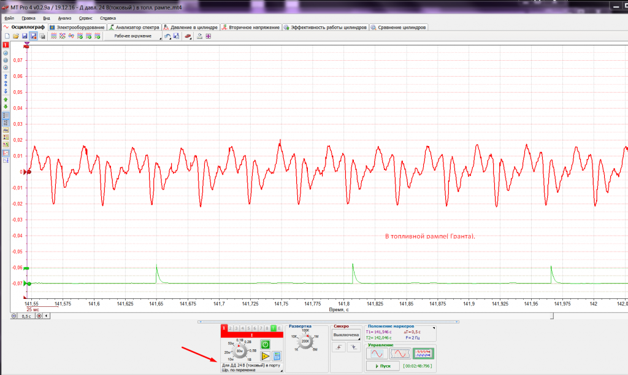This screenshot has height=375, width=628.
Task: Switch to the Анализатор спектра tab
Action: pyautogui.click(x=134, y=27)
